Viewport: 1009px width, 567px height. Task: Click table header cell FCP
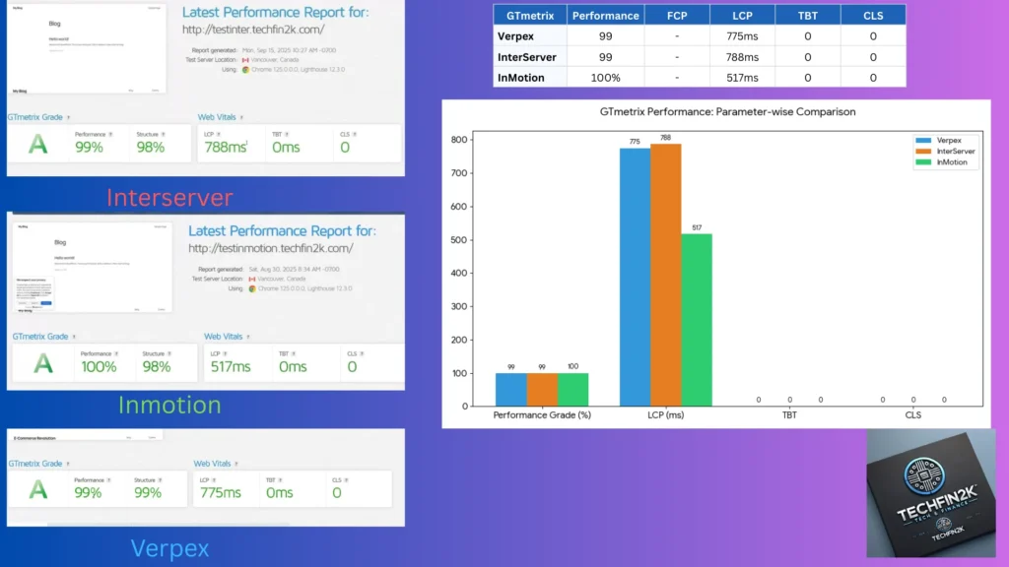point(677,16)
